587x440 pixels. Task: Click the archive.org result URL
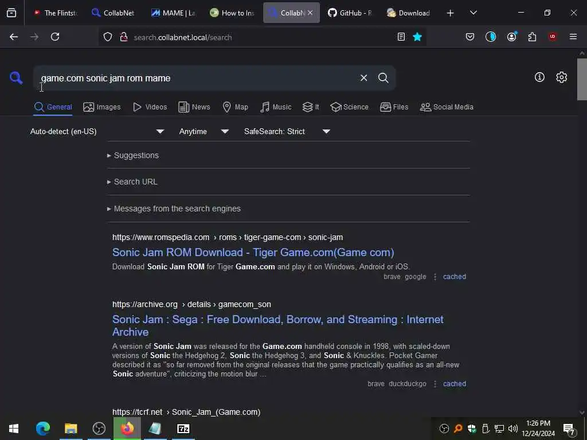tap(191, 305)
